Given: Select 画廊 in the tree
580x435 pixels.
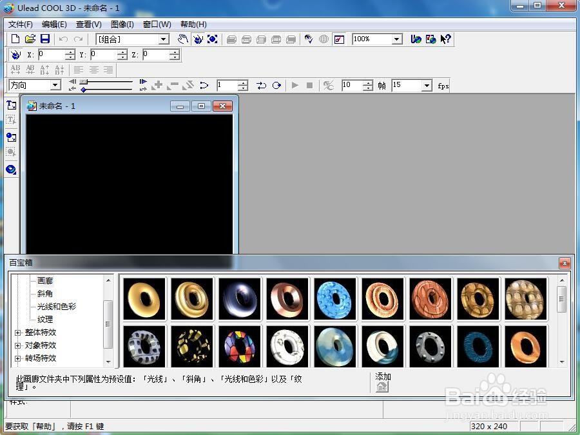Looking at the screenshot, I should (45, 281).
